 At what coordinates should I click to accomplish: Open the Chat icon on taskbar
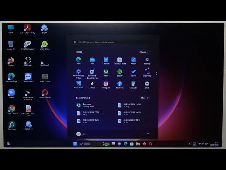[x=119, y=144]
